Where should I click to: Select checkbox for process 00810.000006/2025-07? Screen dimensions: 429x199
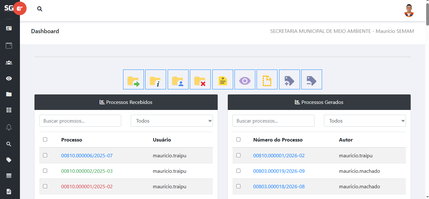point(45,155)
